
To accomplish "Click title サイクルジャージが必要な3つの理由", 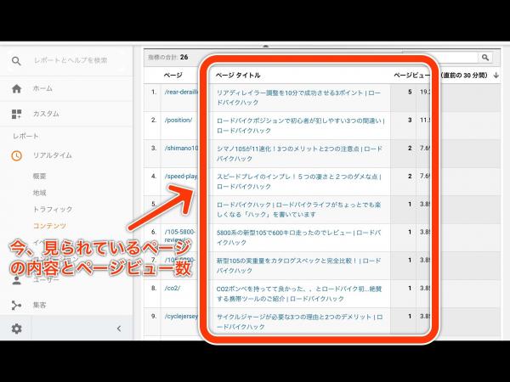I will [x=299, y=322].
